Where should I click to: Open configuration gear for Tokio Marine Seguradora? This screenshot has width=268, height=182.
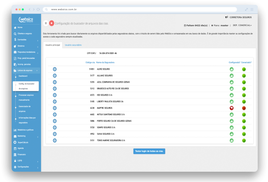point(55,141)
